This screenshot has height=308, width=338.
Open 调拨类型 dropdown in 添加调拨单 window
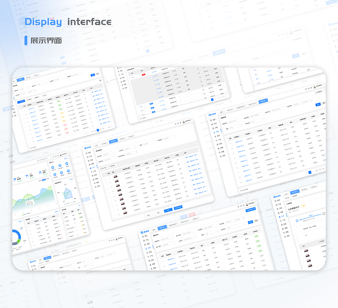110,159
